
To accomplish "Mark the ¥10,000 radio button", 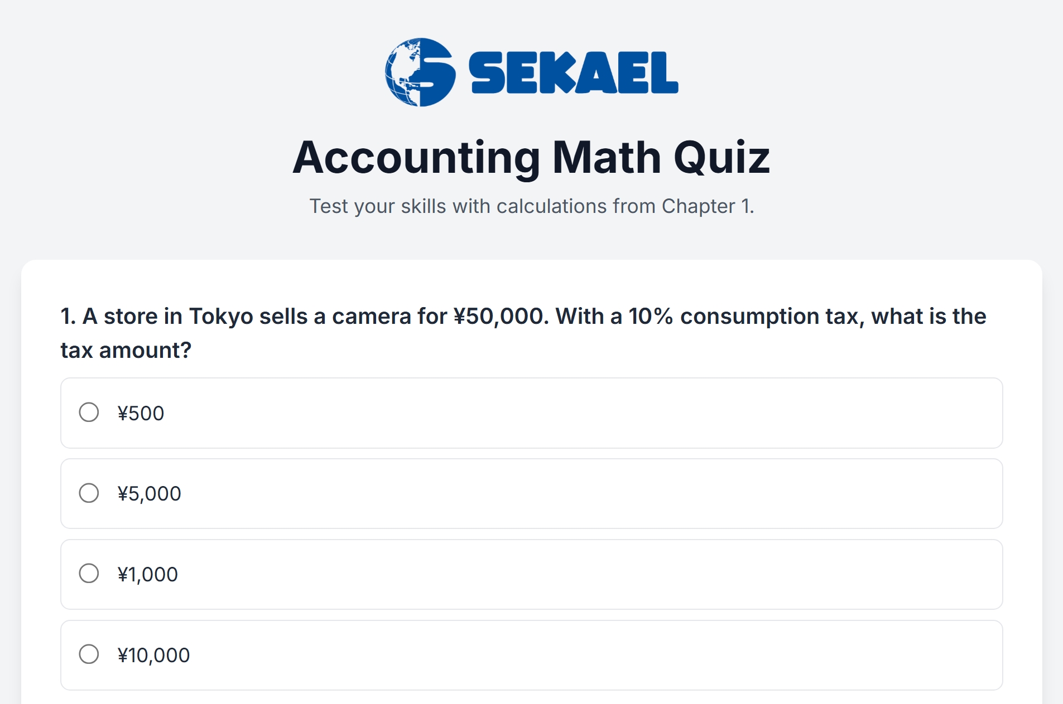I will point(89,654).
